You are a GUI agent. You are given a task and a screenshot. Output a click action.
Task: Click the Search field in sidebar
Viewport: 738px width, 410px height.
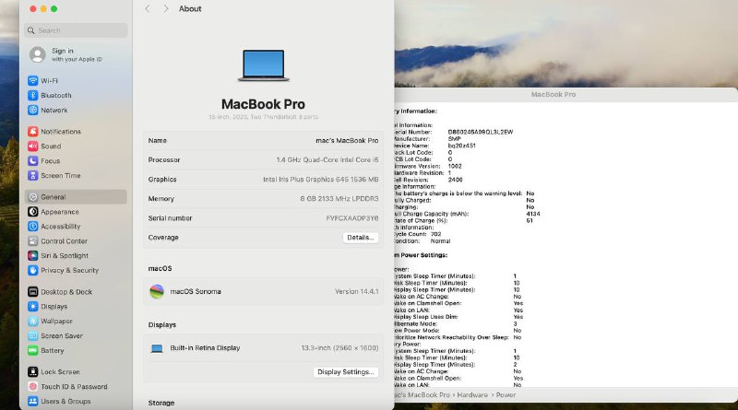[76, 30]
